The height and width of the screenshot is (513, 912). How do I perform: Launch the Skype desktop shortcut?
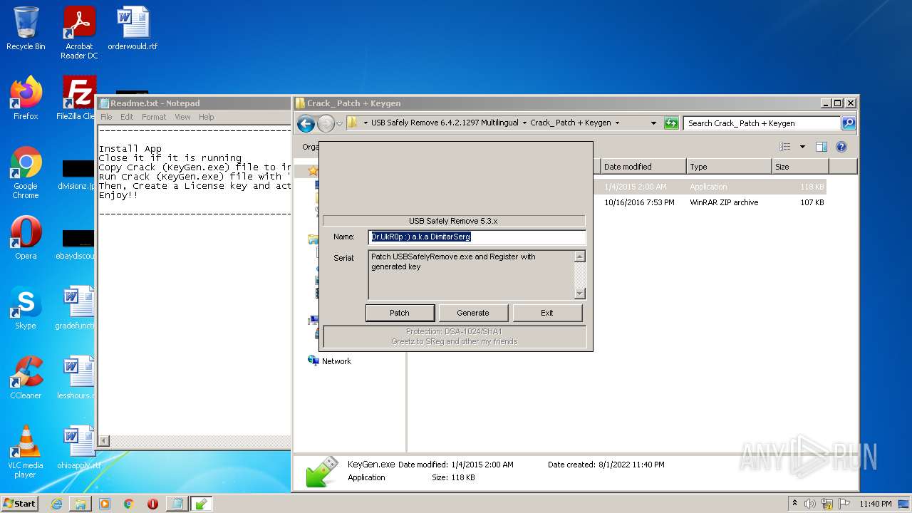(26, 308)
